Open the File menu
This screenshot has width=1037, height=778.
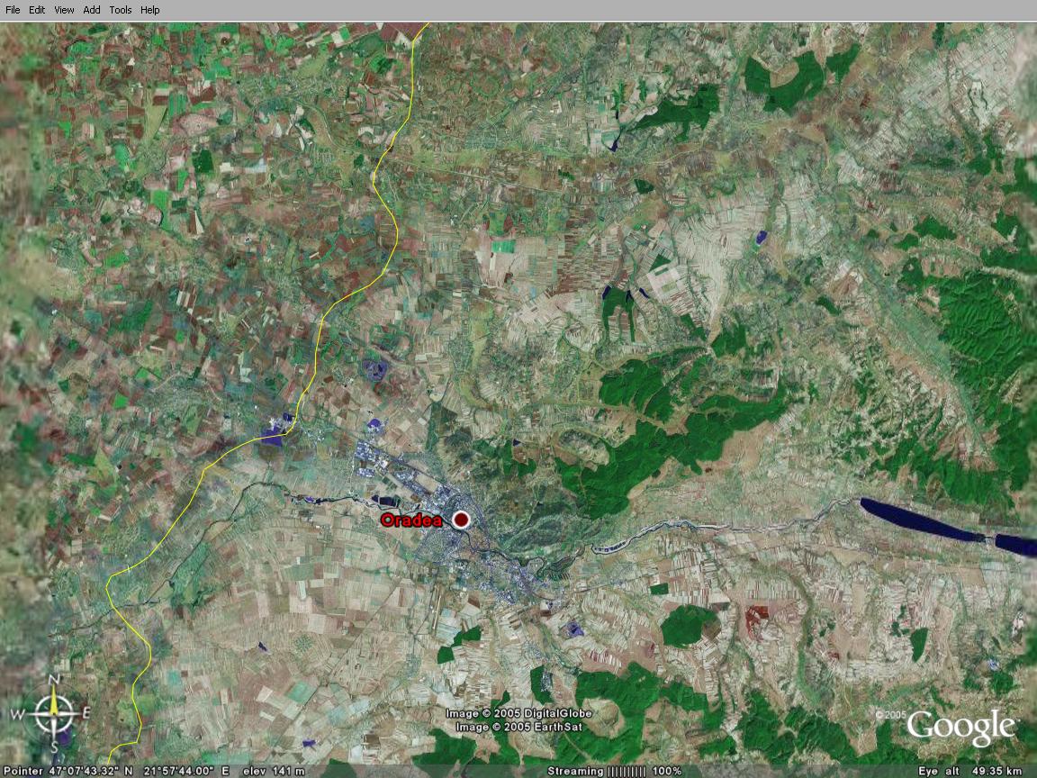13,10
